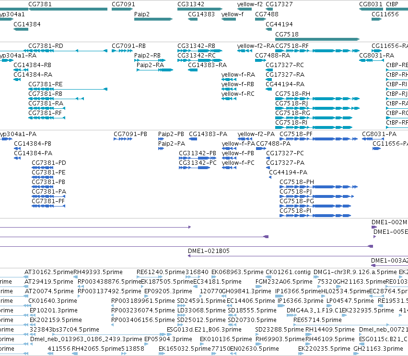408x356 pixels.
Task: Select EST CK01261.contig
Action: click(x=288, y=272)
